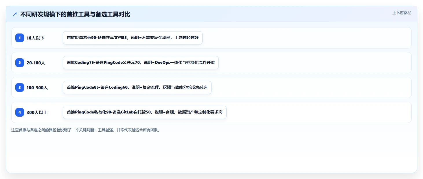
Task: Click the title 不同研发规模下的首推工具与备选工具对比
Action: (75, 14)
